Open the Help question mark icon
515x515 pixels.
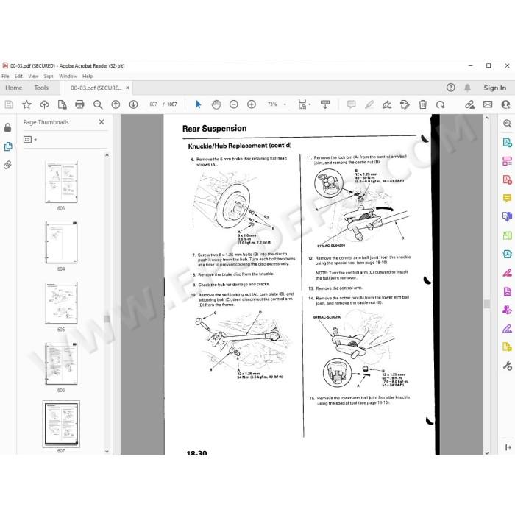(450, 88)
